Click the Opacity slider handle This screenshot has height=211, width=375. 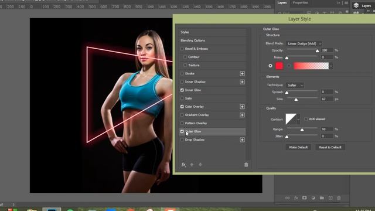pyautogui.click(x=317, y=51)
